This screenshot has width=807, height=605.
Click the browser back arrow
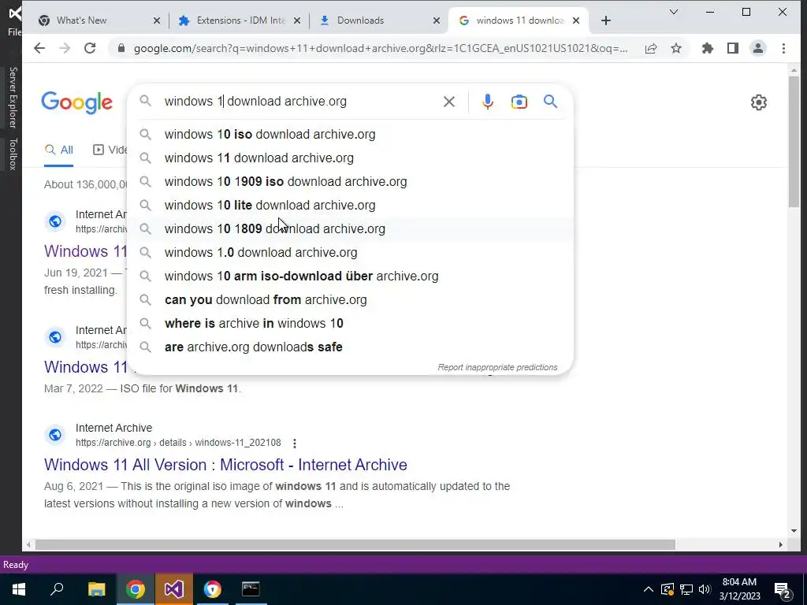39,48
